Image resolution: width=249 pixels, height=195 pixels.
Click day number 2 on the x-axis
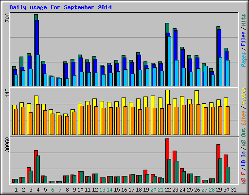point(23,190)
